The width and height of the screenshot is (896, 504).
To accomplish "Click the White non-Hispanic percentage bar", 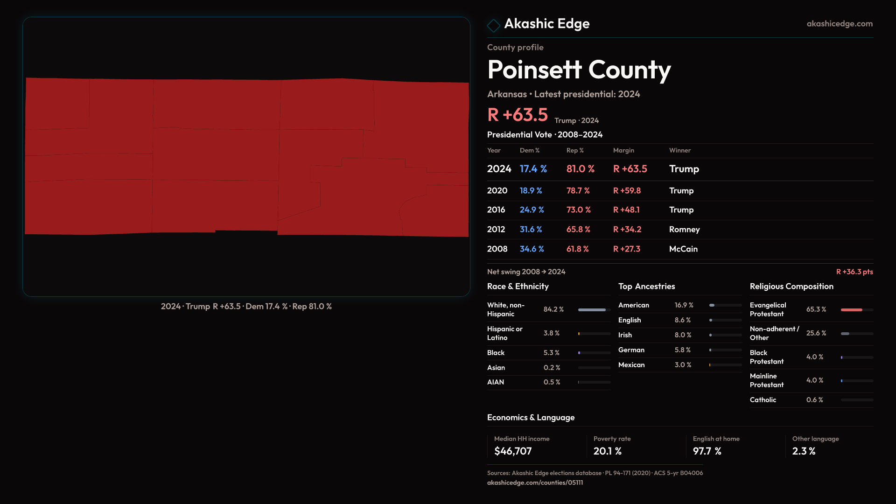I will (594, 310).
